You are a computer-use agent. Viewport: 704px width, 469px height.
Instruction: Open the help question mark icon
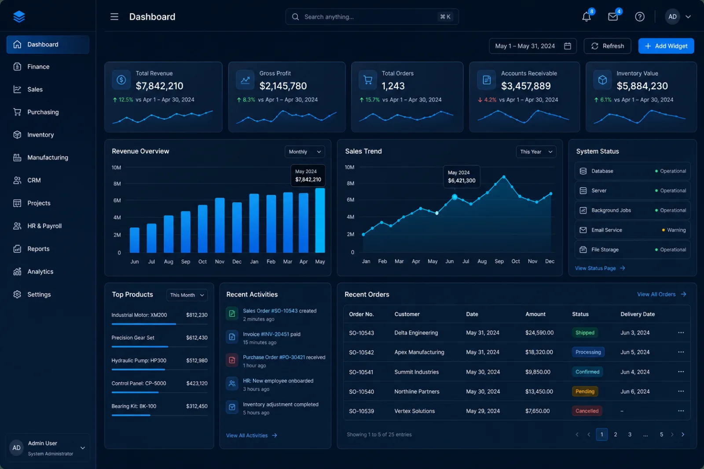640,17
